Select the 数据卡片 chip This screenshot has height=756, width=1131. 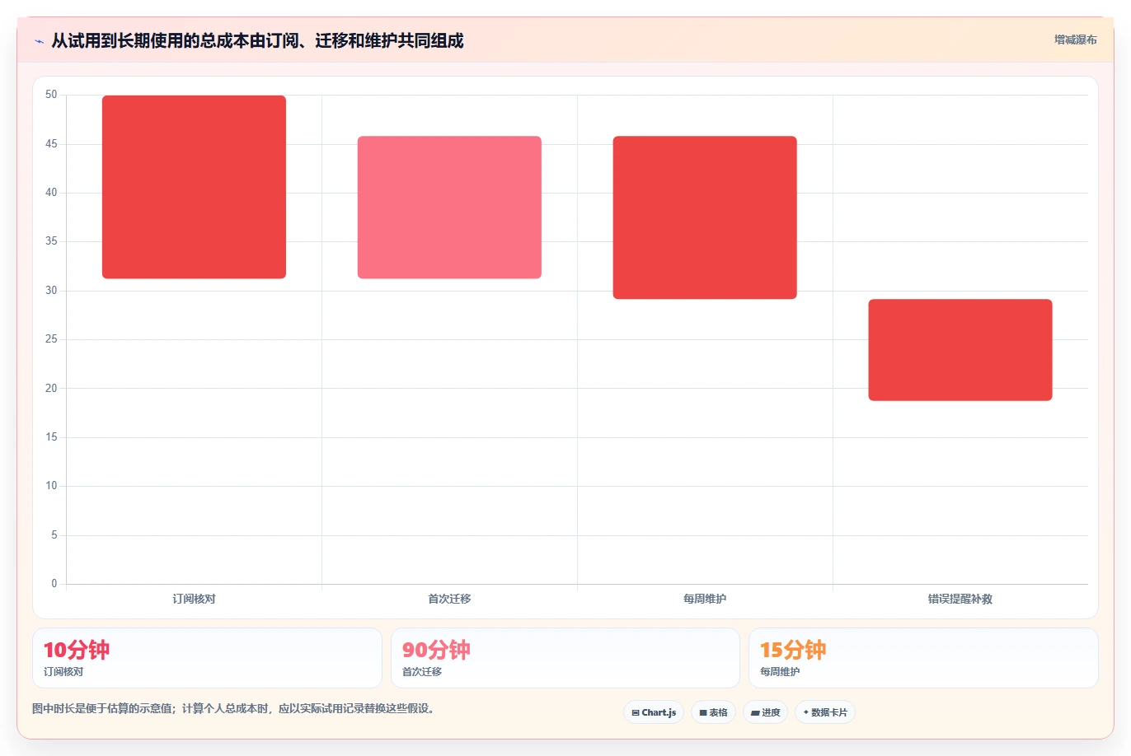tap(825, 712)
